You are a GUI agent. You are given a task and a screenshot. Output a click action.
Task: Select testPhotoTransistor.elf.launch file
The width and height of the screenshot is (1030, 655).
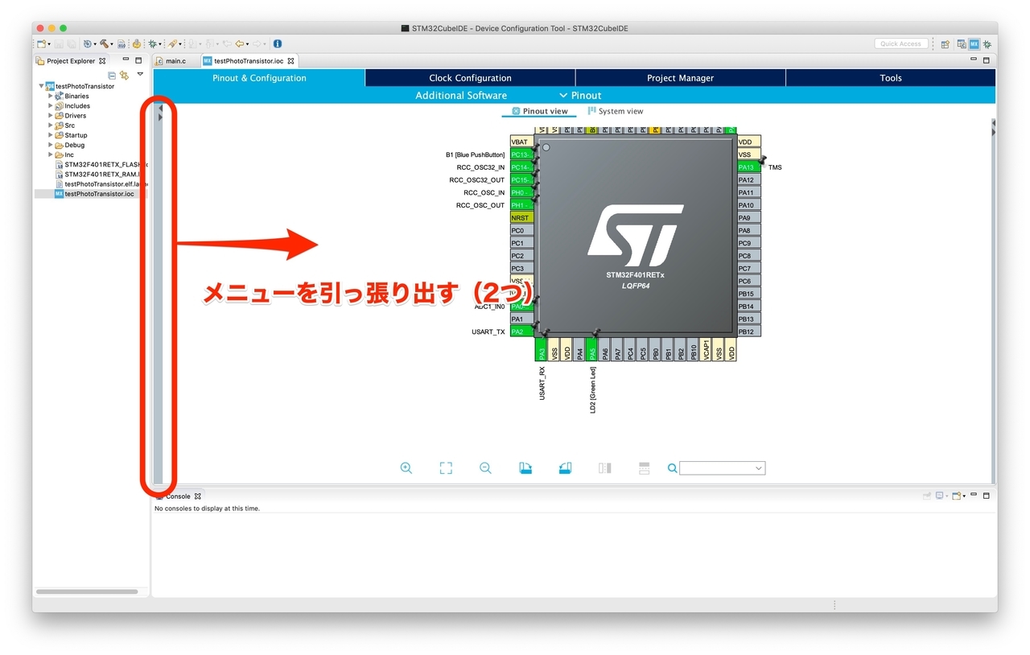(101, 183)
